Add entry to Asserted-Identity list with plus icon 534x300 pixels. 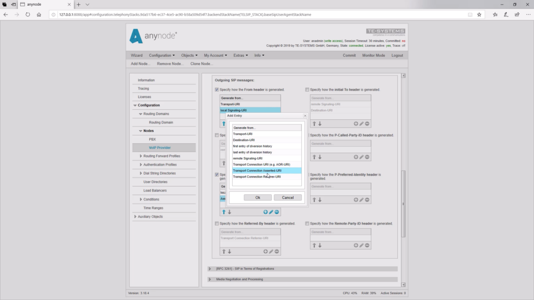[265, 212]
